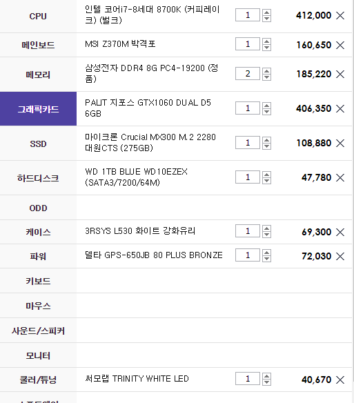Remove the CPU item with X icon
The image size is (354, 403).
click(340, 15)
